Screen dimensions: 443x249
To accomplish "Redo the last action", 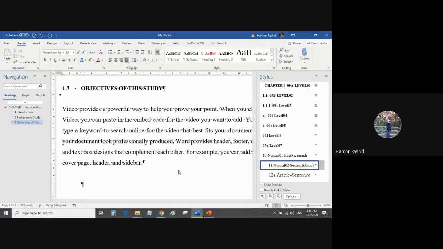I will [x=50, y=35].
